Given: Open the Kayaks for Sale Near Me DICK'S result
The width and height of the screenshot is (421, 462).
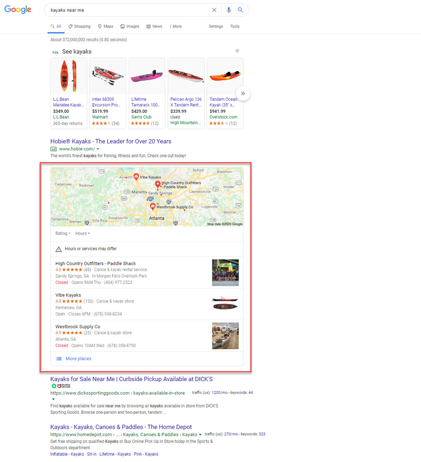Looking at the screenshot, I should click(131, 379).
